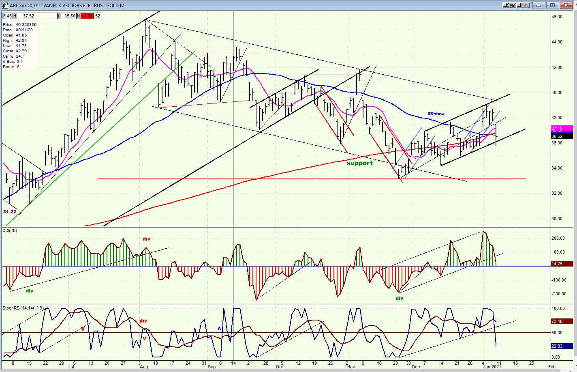
Task: Click the 73.48 StochRSI signal value tag
Action: pos(561,321)
